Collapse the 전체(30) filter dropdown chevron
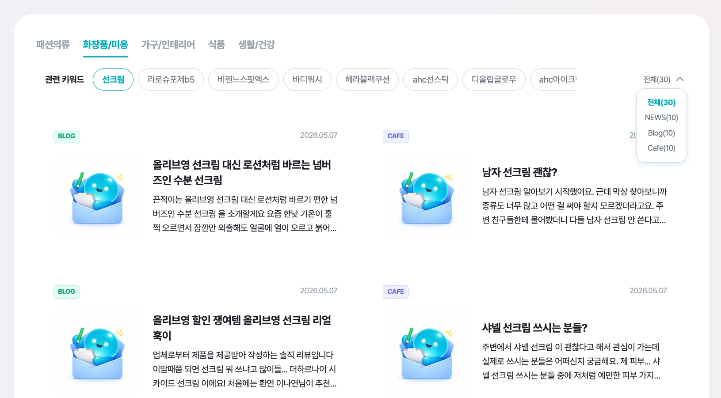721x398 pixels. tap(680, 80)
